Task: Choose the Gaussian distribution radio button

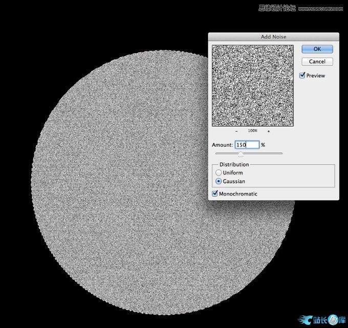Action: 219,181
